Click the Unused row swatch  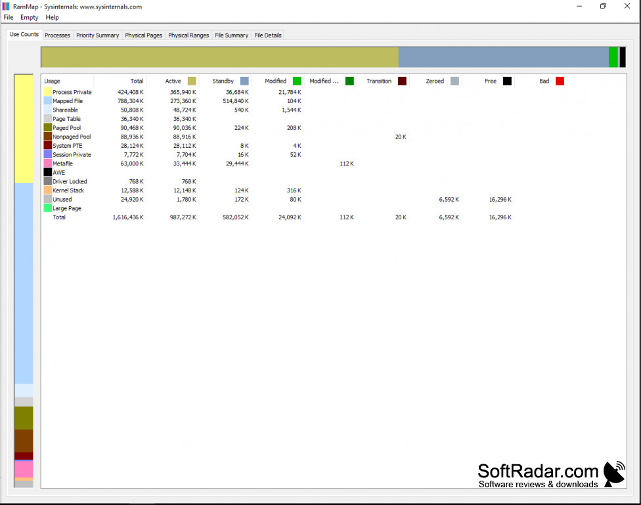click(48, 199)
